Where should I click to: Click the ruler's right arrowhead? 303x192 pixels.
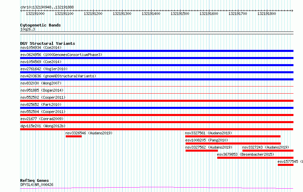coord(292,11)
